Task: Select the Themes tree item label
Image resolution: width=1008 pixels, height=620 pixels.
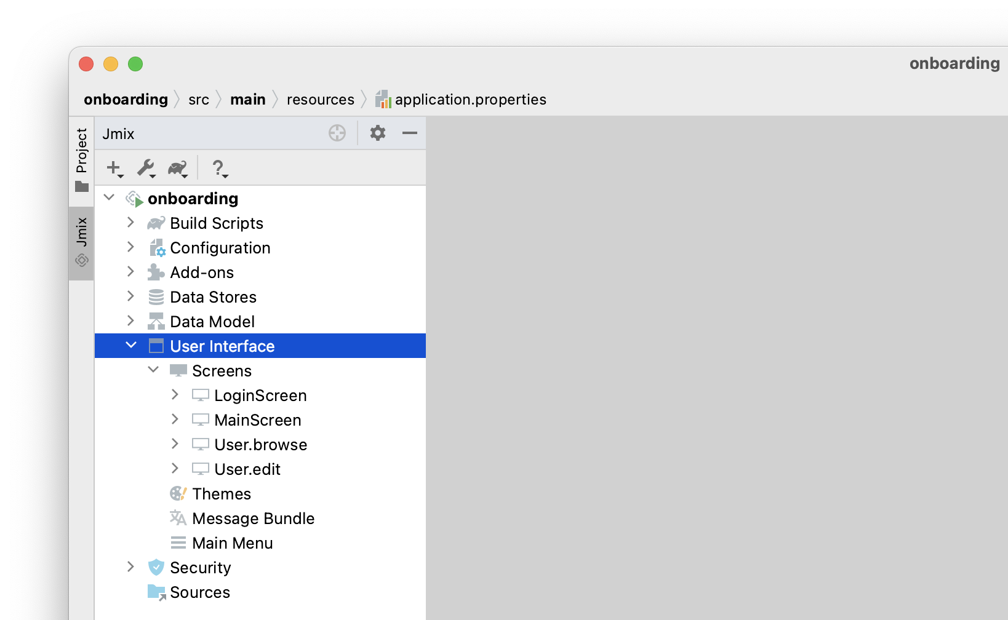Action: (x=222, y=494)
